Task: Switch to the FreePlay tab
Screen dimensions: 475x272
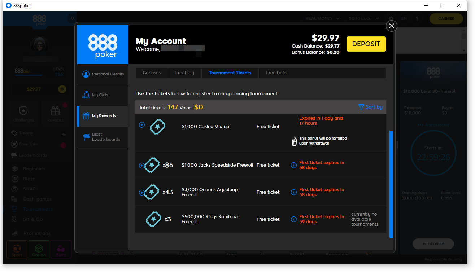Action: (185, 73)
